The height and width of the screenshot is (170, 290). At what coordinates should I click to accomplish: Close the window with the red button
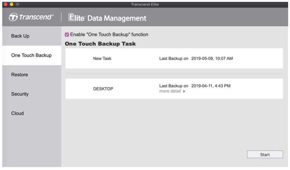6,4
